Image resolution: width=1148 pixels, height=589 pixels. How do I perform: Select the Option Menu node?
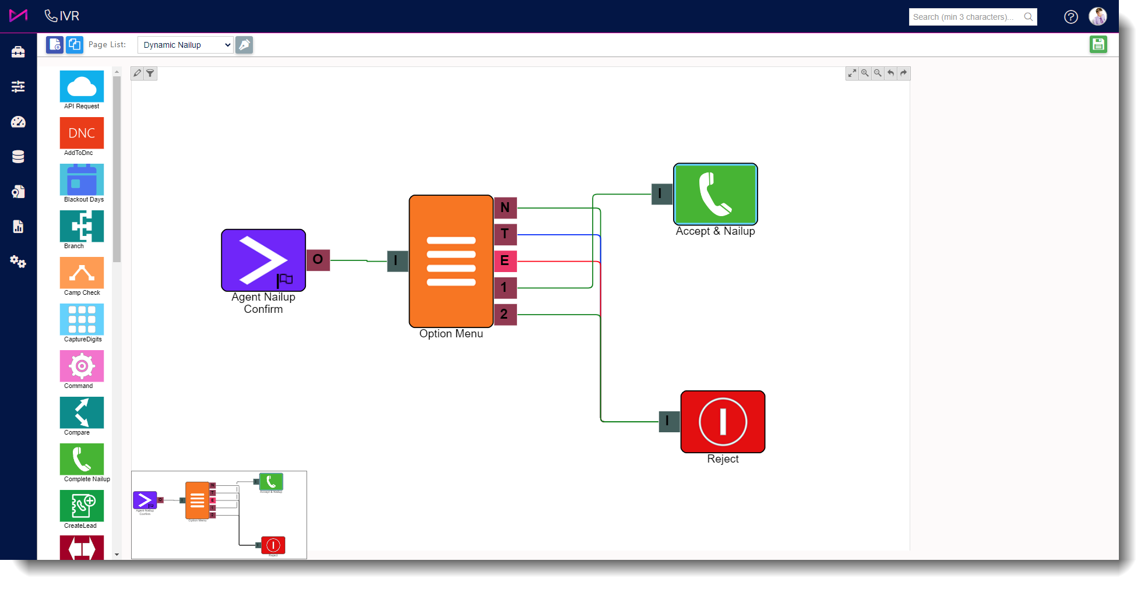point(451,261)
